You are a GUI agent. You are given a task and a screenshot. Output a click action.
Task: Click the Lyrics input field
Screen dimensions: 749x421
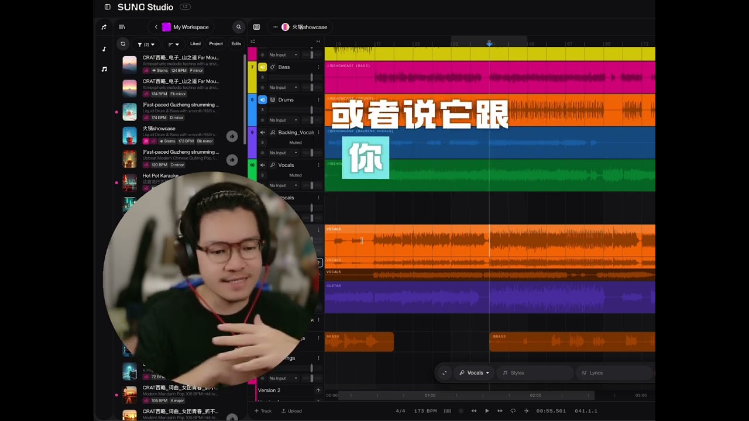(614, 373)
